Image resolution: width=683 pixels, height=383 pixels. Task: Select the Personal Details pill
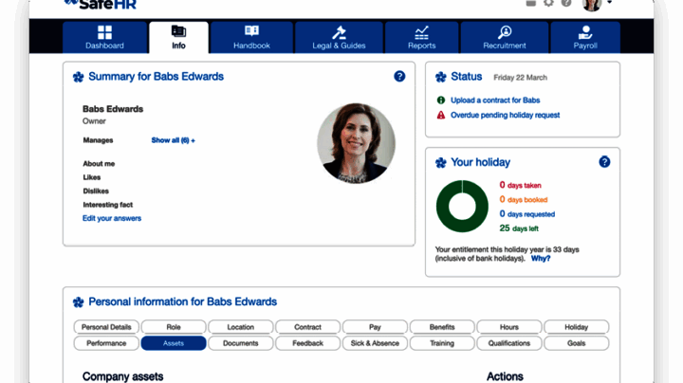click(106, 327)
